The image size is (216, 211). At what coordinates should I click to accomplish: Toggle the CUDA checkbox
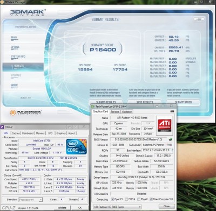126,199
